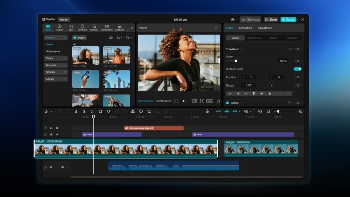Screen dimensions: 350x197
Task: Switch media list to grid view icon
Action: [x=111, y=38]
